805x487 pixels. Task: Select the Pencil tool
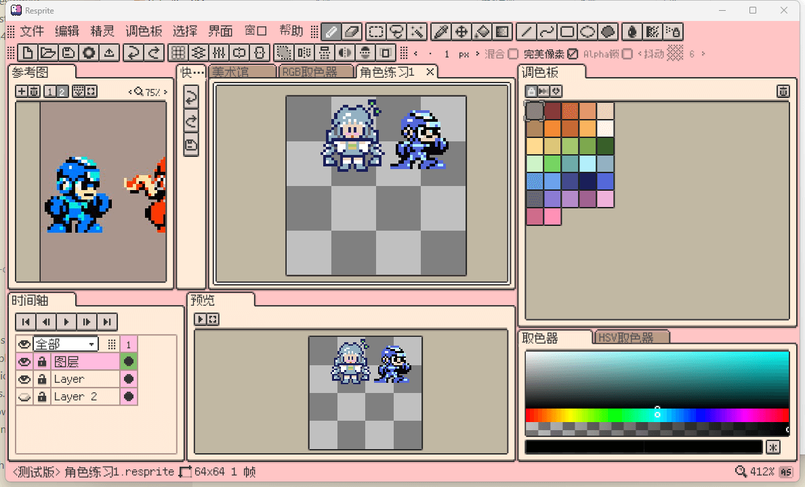(331, 31)
